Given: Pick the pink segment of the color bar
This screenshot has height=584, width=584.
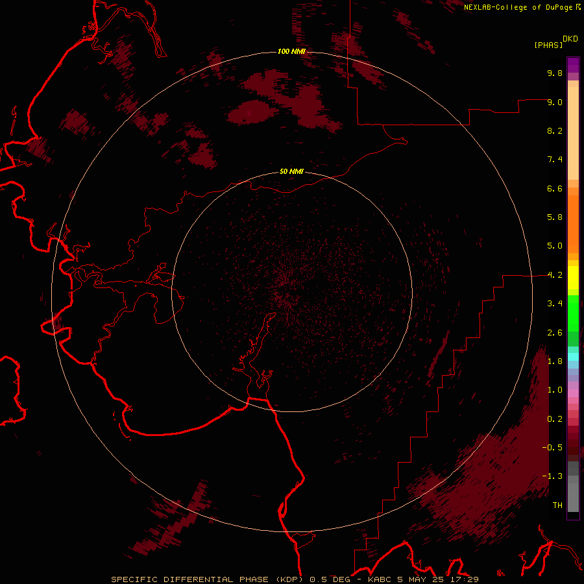Looking at the screenshot, I should coord(573,393).
